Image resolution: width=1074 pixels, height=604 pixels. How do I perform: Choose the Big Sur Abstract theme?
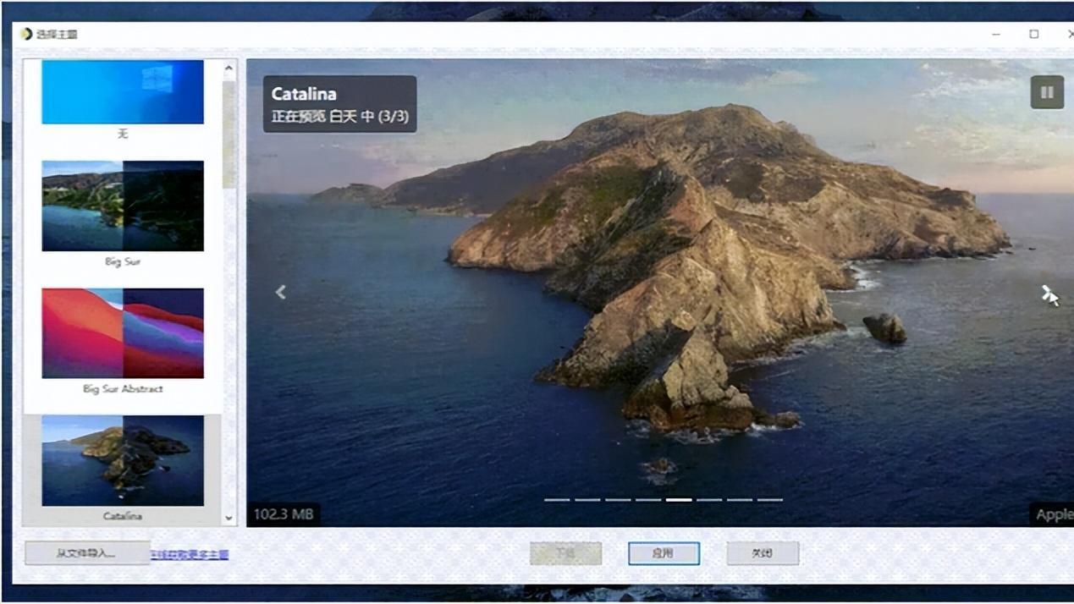pyautogui.click(x=123, y=332)
